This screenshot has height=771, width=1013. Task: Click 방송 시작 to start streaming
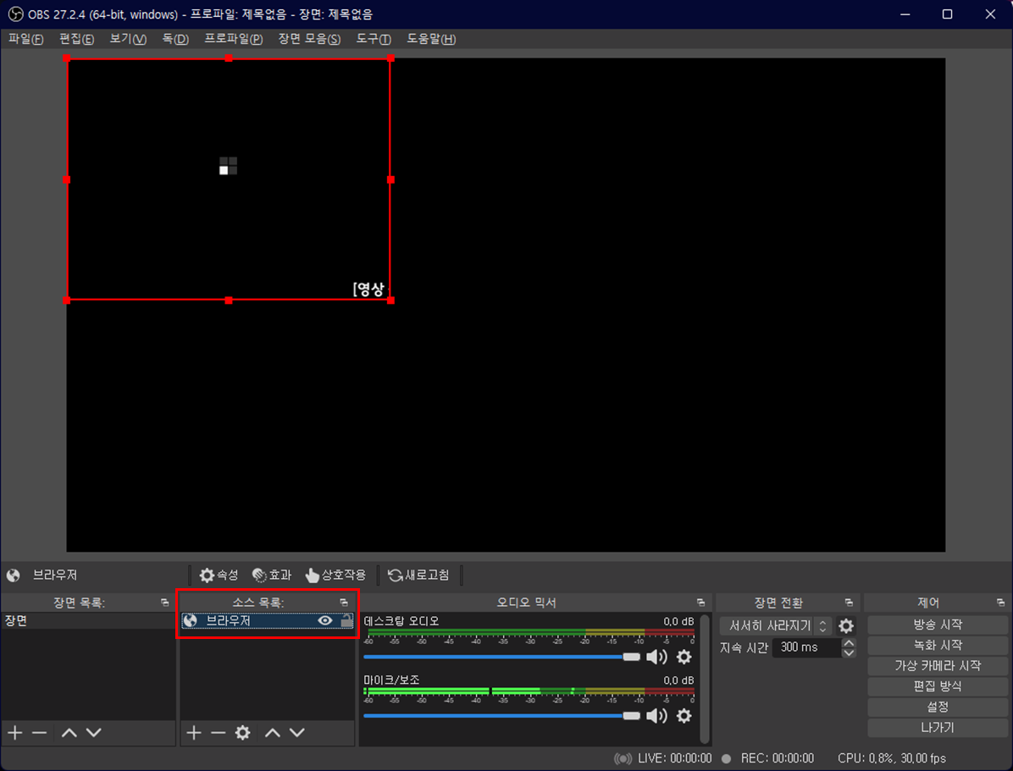point(938,625)
